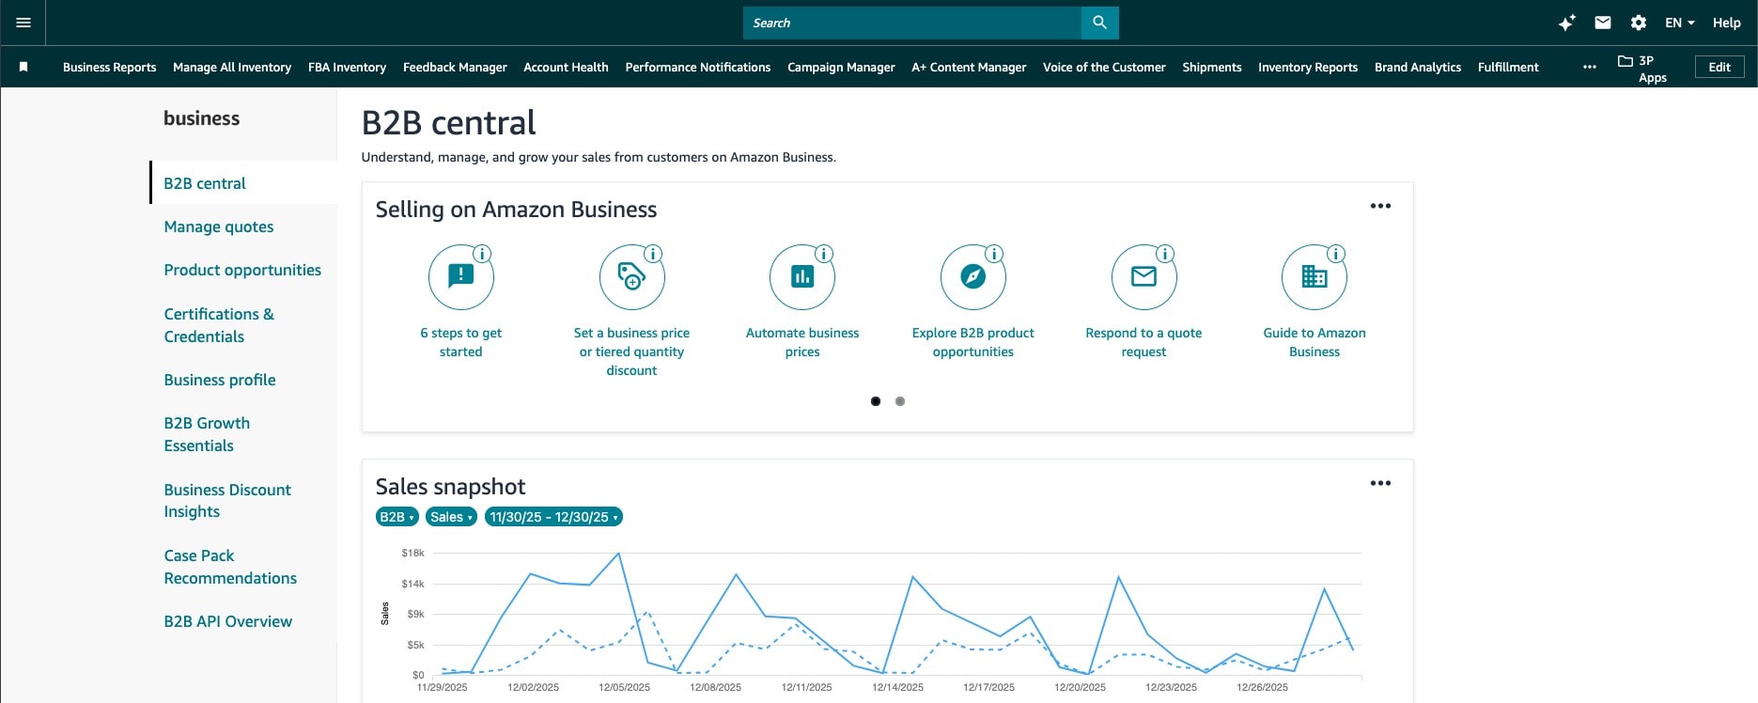The height and width of the screenshot is (703, 1758).
Task: Open Voice of the Customer
Action: click(x=1104, y=67)
